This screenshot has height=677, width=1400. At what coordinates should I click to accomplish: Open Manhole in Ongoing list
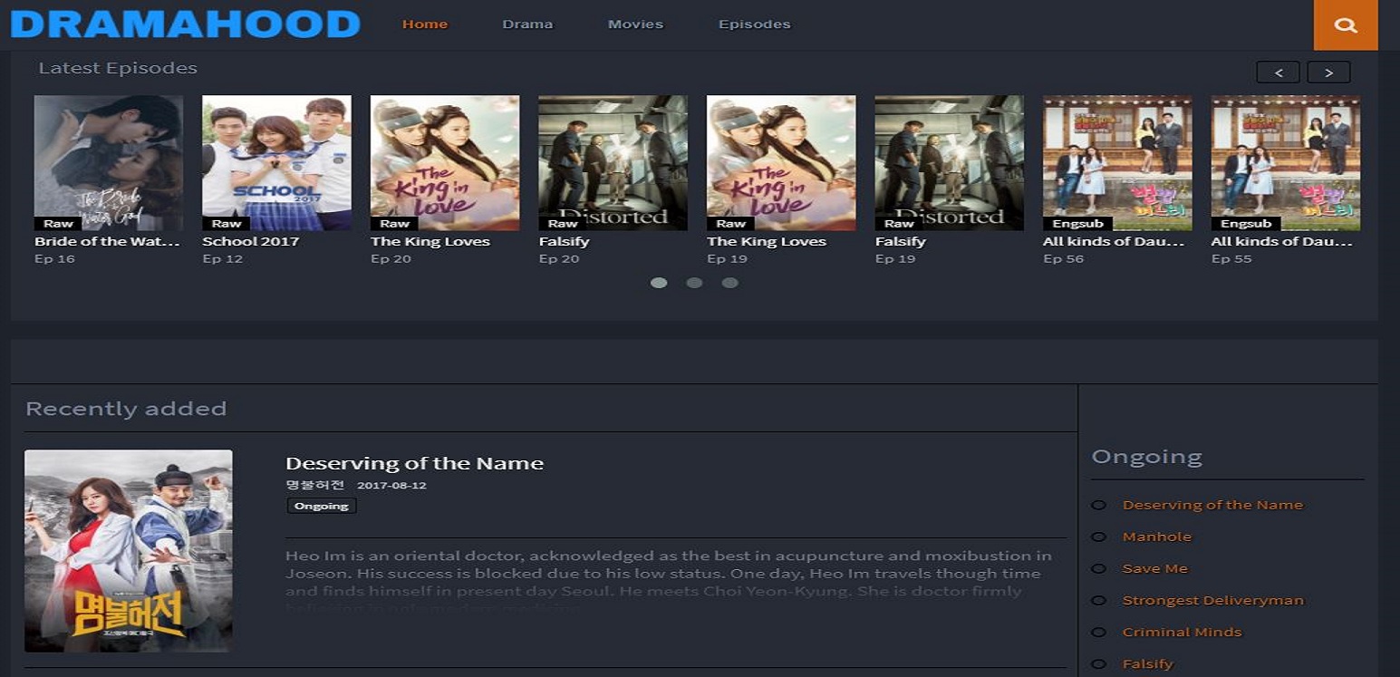[x=1157, y=537]
